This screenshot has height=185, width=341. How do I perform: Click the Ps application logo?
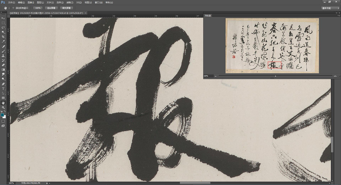3,2
